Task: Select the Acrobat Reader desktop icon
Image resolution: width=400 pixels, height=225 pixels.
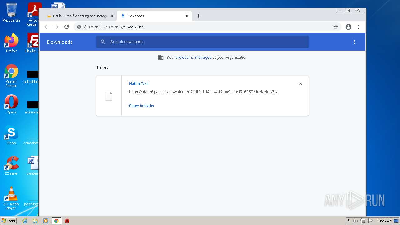Action: click(33, 14)
